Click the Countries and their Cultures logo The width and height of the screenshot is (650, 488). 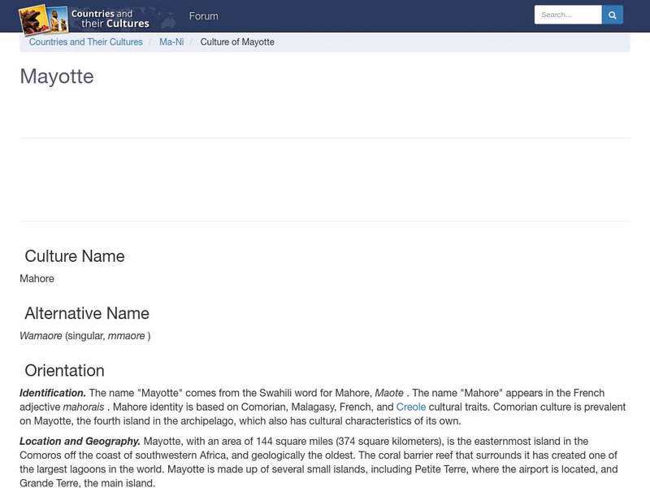click(x=84, y=19)
